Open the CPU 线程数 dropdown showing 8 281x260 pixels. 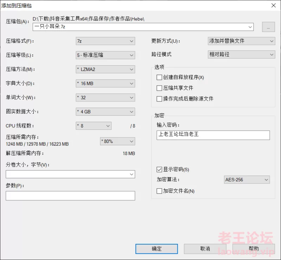coord(93,126)
